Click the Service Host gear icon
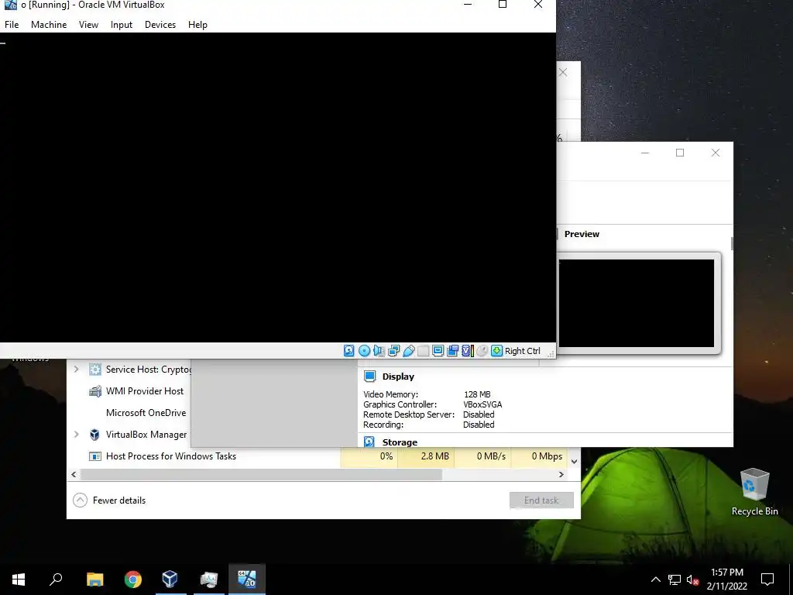793x595 pixels. point(95,370)
